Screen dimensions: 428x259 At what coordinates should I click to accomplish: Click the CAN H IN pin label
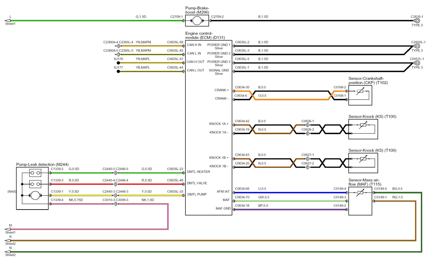(x=194, y=45)
